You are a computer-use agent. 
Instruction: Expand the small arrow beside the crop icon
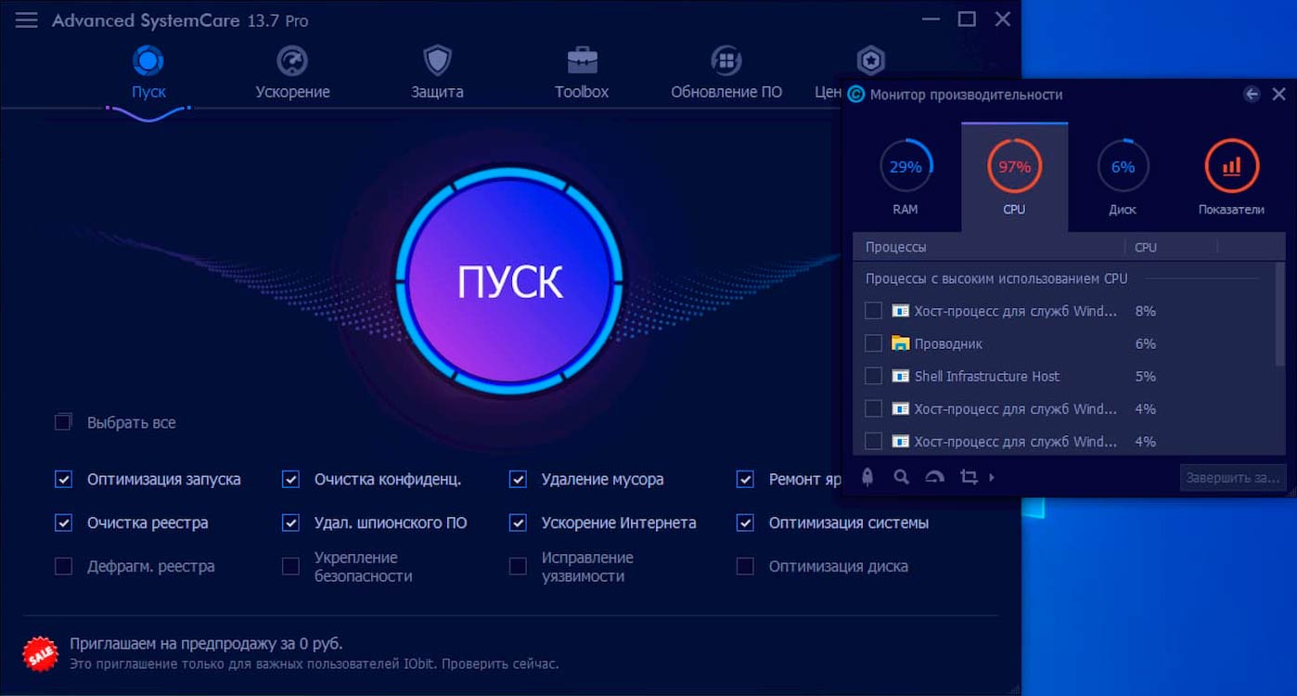tap(992, 477)
